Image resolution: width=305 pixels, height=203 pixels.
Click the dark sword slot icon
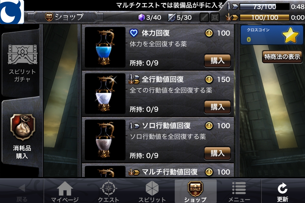click(204, 18)
